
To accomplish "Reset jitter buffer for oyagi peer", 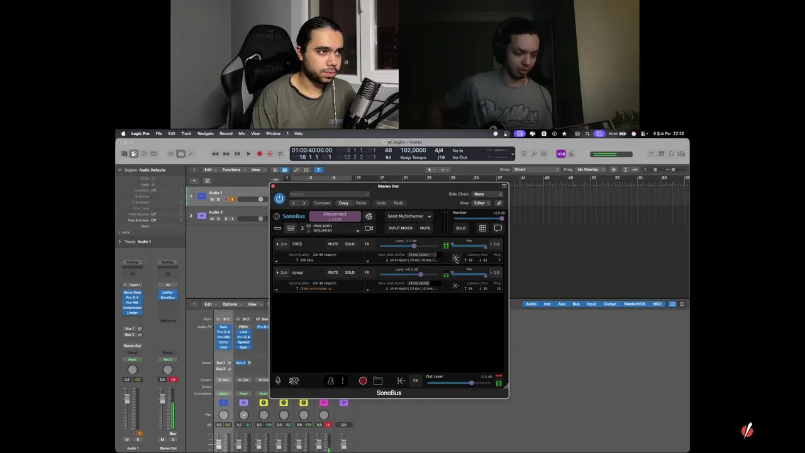I will [x=456, y=286].
